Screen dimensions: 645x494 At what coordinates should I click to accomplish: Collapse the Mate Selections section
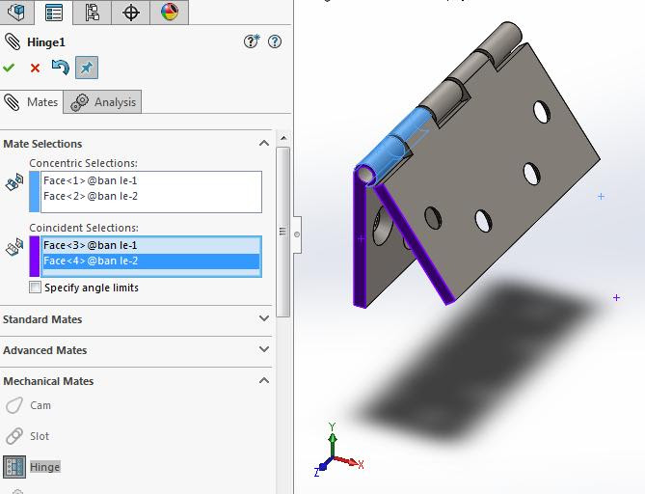pos(264,143)
